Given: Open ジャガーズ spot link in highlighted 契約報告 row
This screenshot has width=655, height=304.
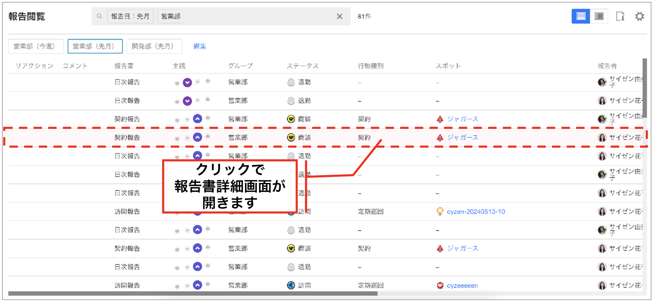Looking at the screenshot, I should click(x=463, y=138).
